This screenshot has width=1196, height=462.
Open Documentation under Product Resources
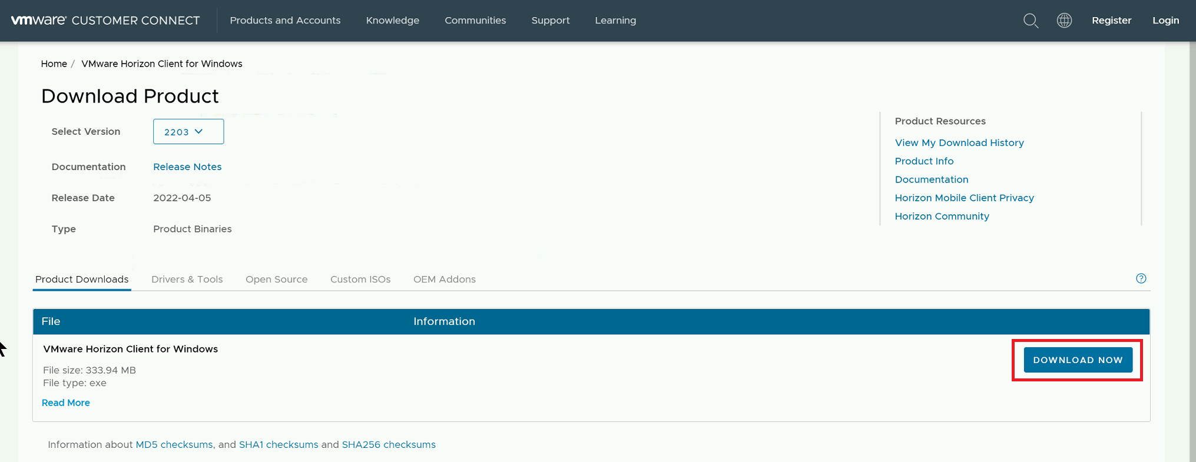932,180
